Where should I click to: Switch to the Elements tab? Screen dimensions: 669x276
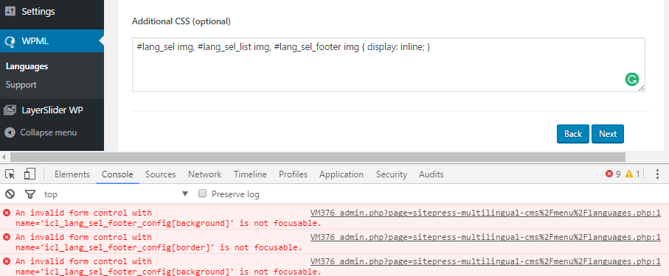click(x=72, y=174)
